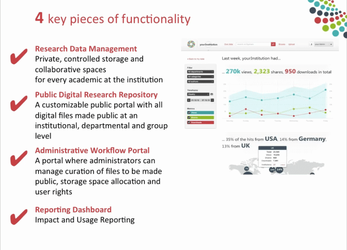Viewport: 347px width, 250px height.
Task: Click the Research Data Management heading
Action: coord(86,49)
